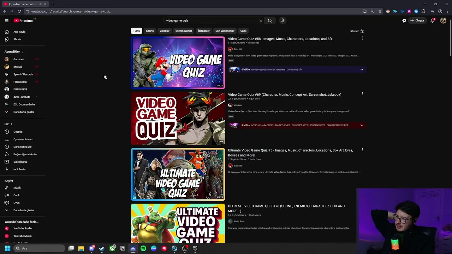
Task: Select the İzlenmeyenler filter chip
Action: [184, 31]
